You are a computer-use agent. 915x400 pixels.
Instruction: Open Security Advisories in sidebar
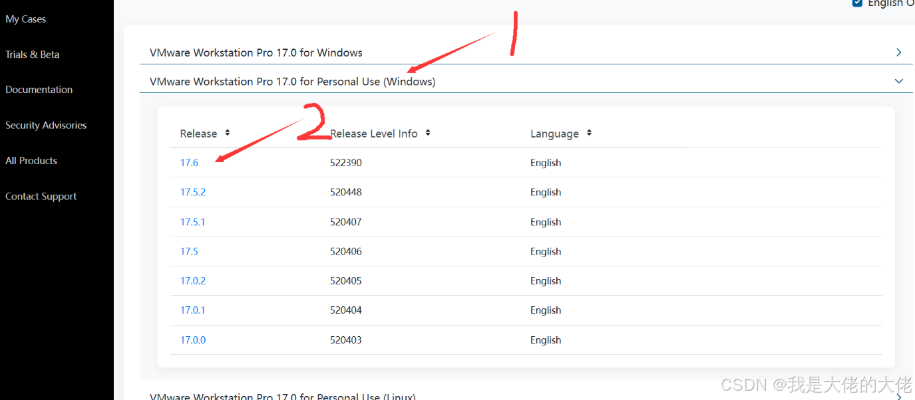pos(46,125)
